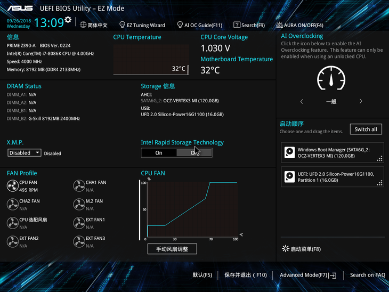Go to next AI Overclocking mode arrow

pos(361,101)
